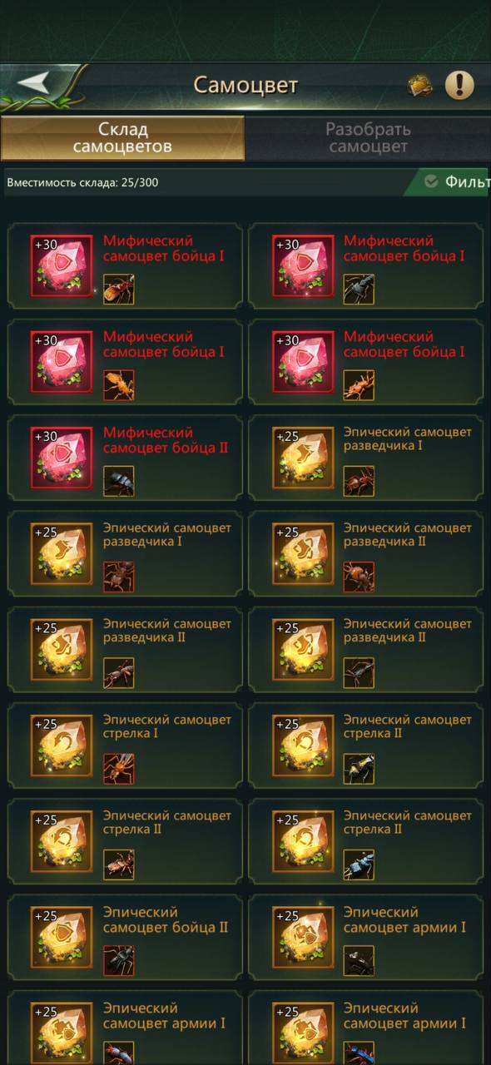Tap the back arrow icon
Screen dimensions: 491x1065
(34, 83)
